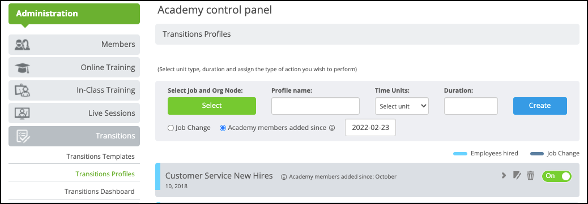Click the Select Job and Org Node label
Image resolution: width=588 pixels, height=204 pixels.
(x=206, y=90)
